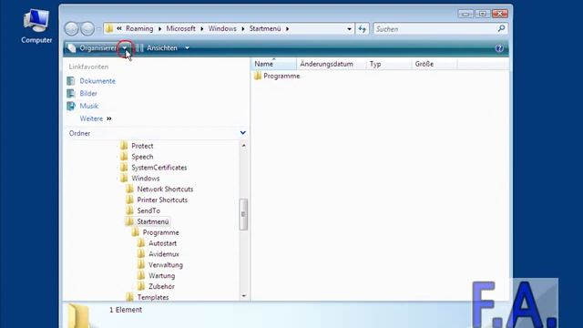Viewport: 583px width, 328px height.
Task: Select Programme in the file list
Action: [281, 76]
